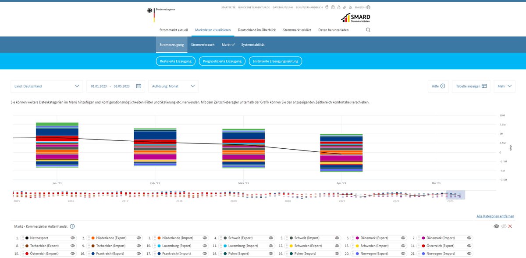
Task: Click the Hilfe button
Action: tap(438, 86)
